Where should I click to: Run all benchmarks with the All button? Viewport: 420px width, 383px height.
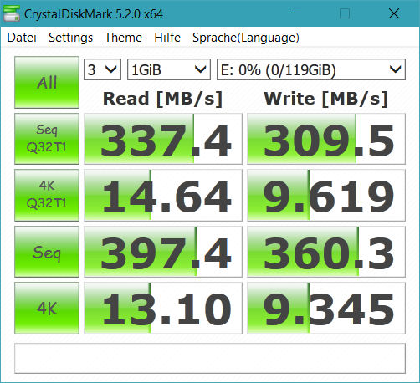pyautogui.click(x=47, y=82)
